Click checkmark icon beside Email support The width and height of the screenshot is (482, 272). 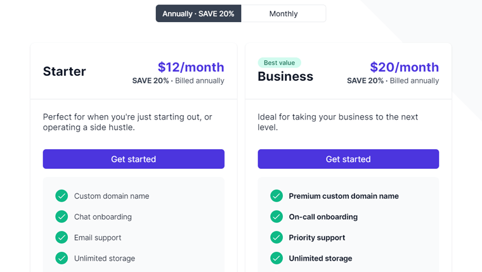coord(62,237)
